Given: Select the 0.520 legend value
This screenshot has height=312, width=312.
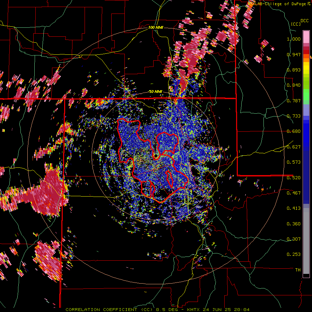Looking at the screenshot, I should pyautogui.click(x=294, y=178).
